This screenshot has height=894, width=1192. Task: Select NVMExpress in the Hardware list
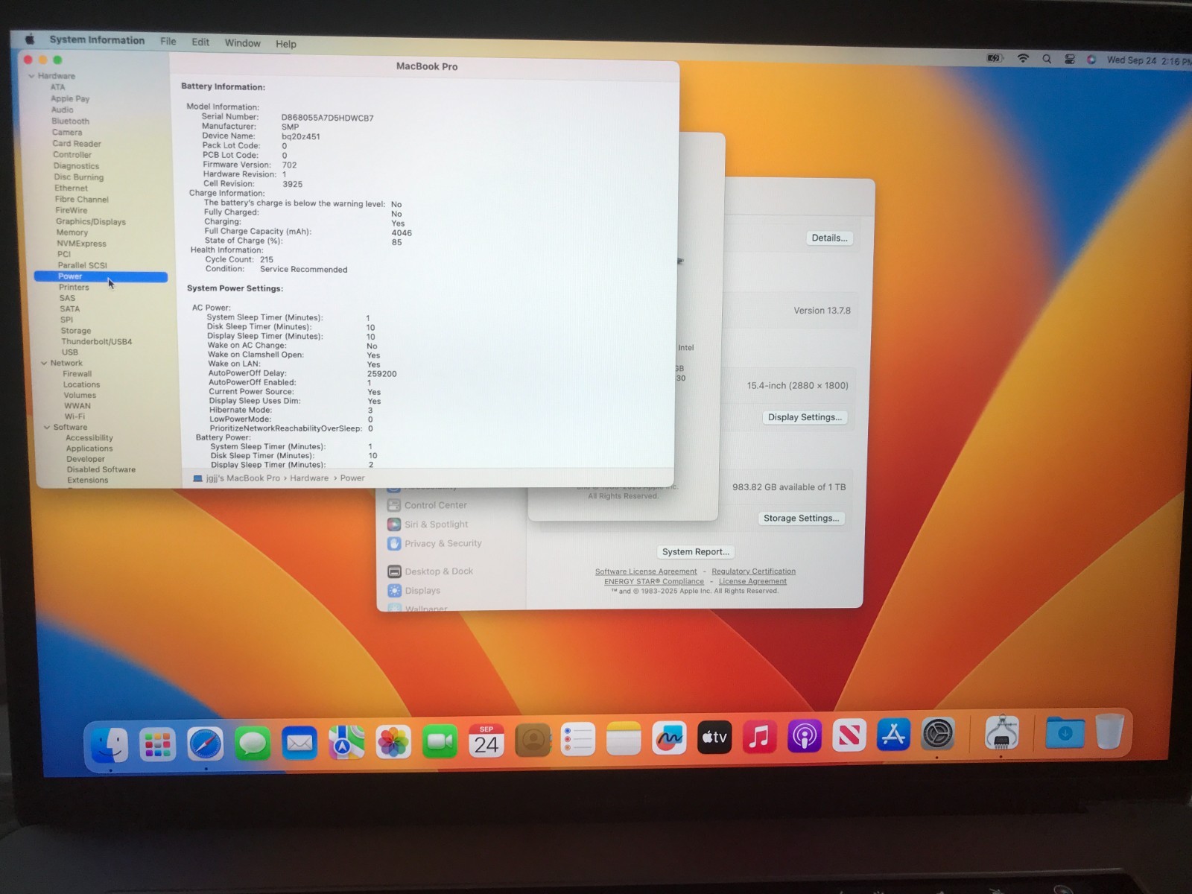pos(82,244)
